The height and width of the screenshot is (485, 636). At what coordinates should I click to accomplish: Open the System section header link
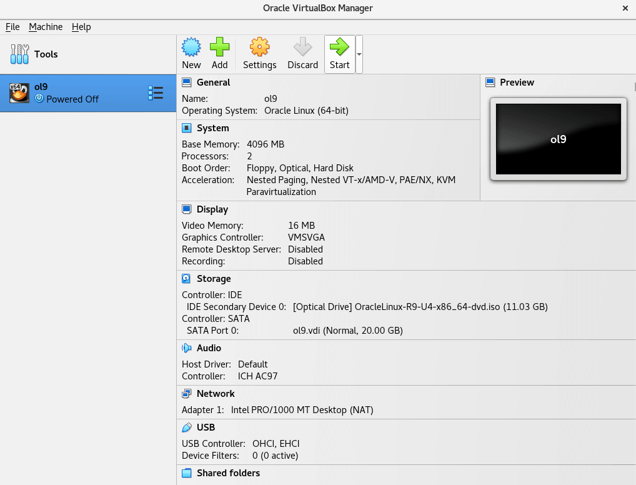point(213,128)
